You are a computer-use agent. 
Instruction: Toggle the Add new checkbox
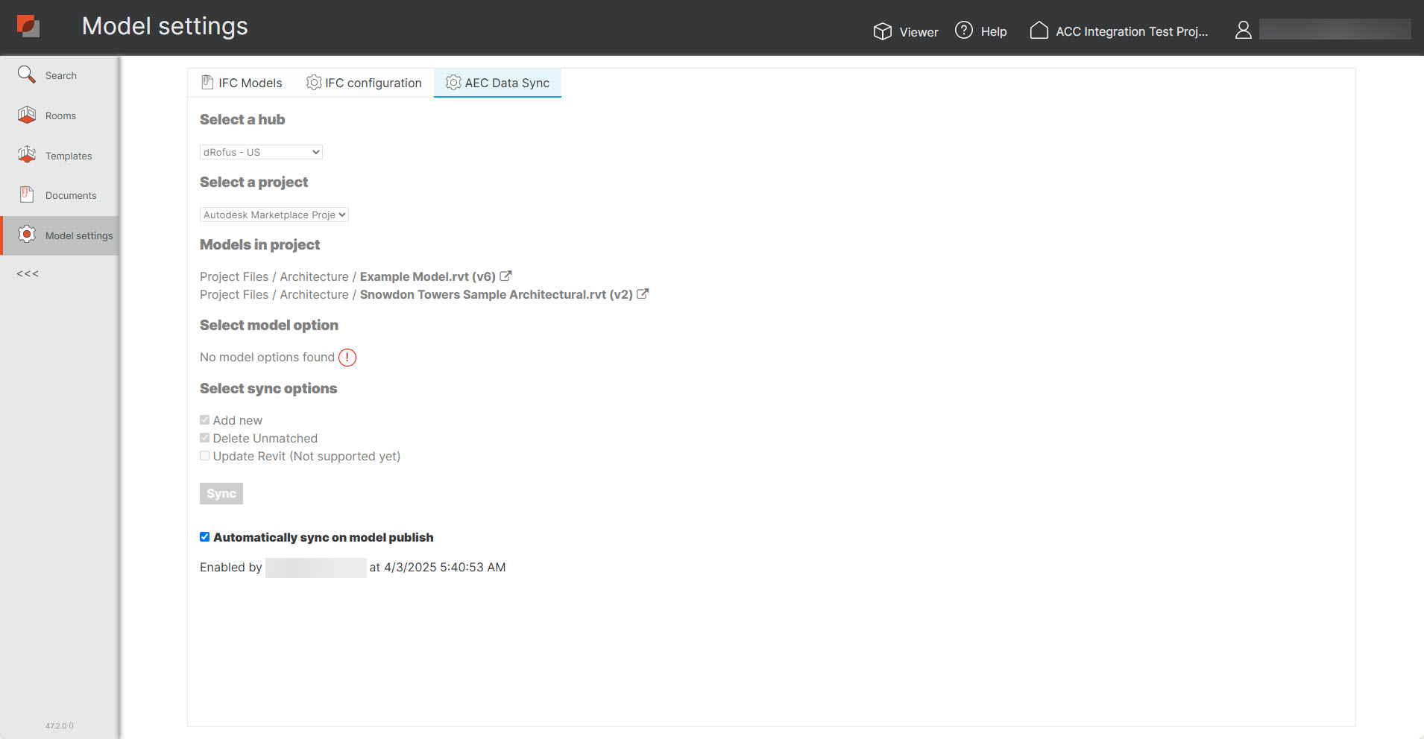coord(204,420)
